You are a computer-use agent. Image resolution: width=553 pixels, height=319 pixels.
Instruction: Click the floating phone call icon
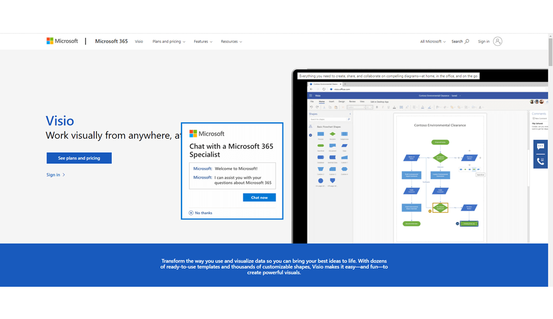tap(541, 161)
